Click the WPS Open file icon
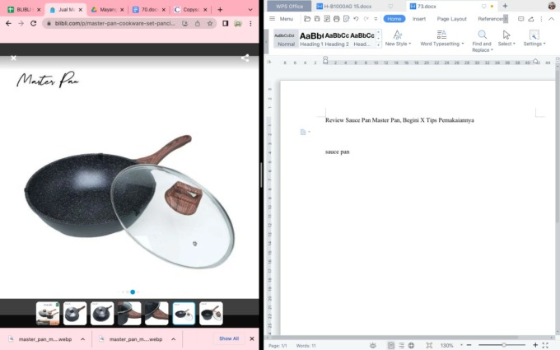Image resolution: width=560 pixels, height=350 pixels. pos(307,19)
